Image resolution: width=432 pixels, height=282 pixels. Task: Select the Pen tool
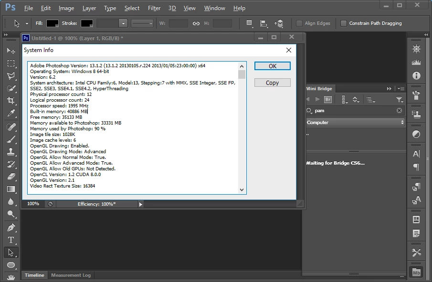pos(11,228)
